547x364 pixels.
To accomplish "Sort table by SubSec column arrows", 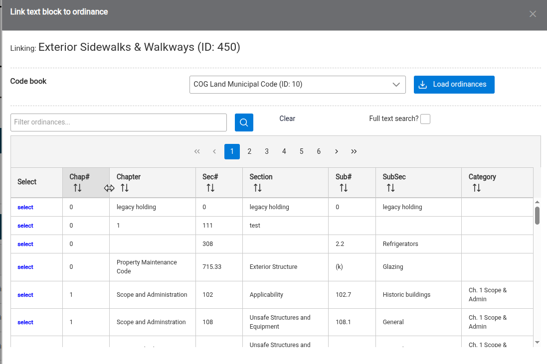I will click(391, 188).
